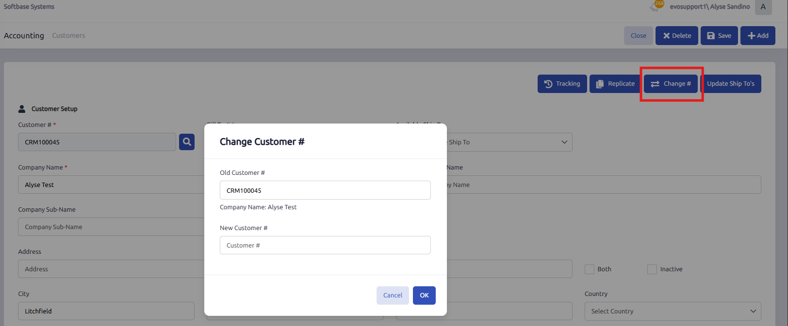Open Update Ship To's

coord(731,84)
